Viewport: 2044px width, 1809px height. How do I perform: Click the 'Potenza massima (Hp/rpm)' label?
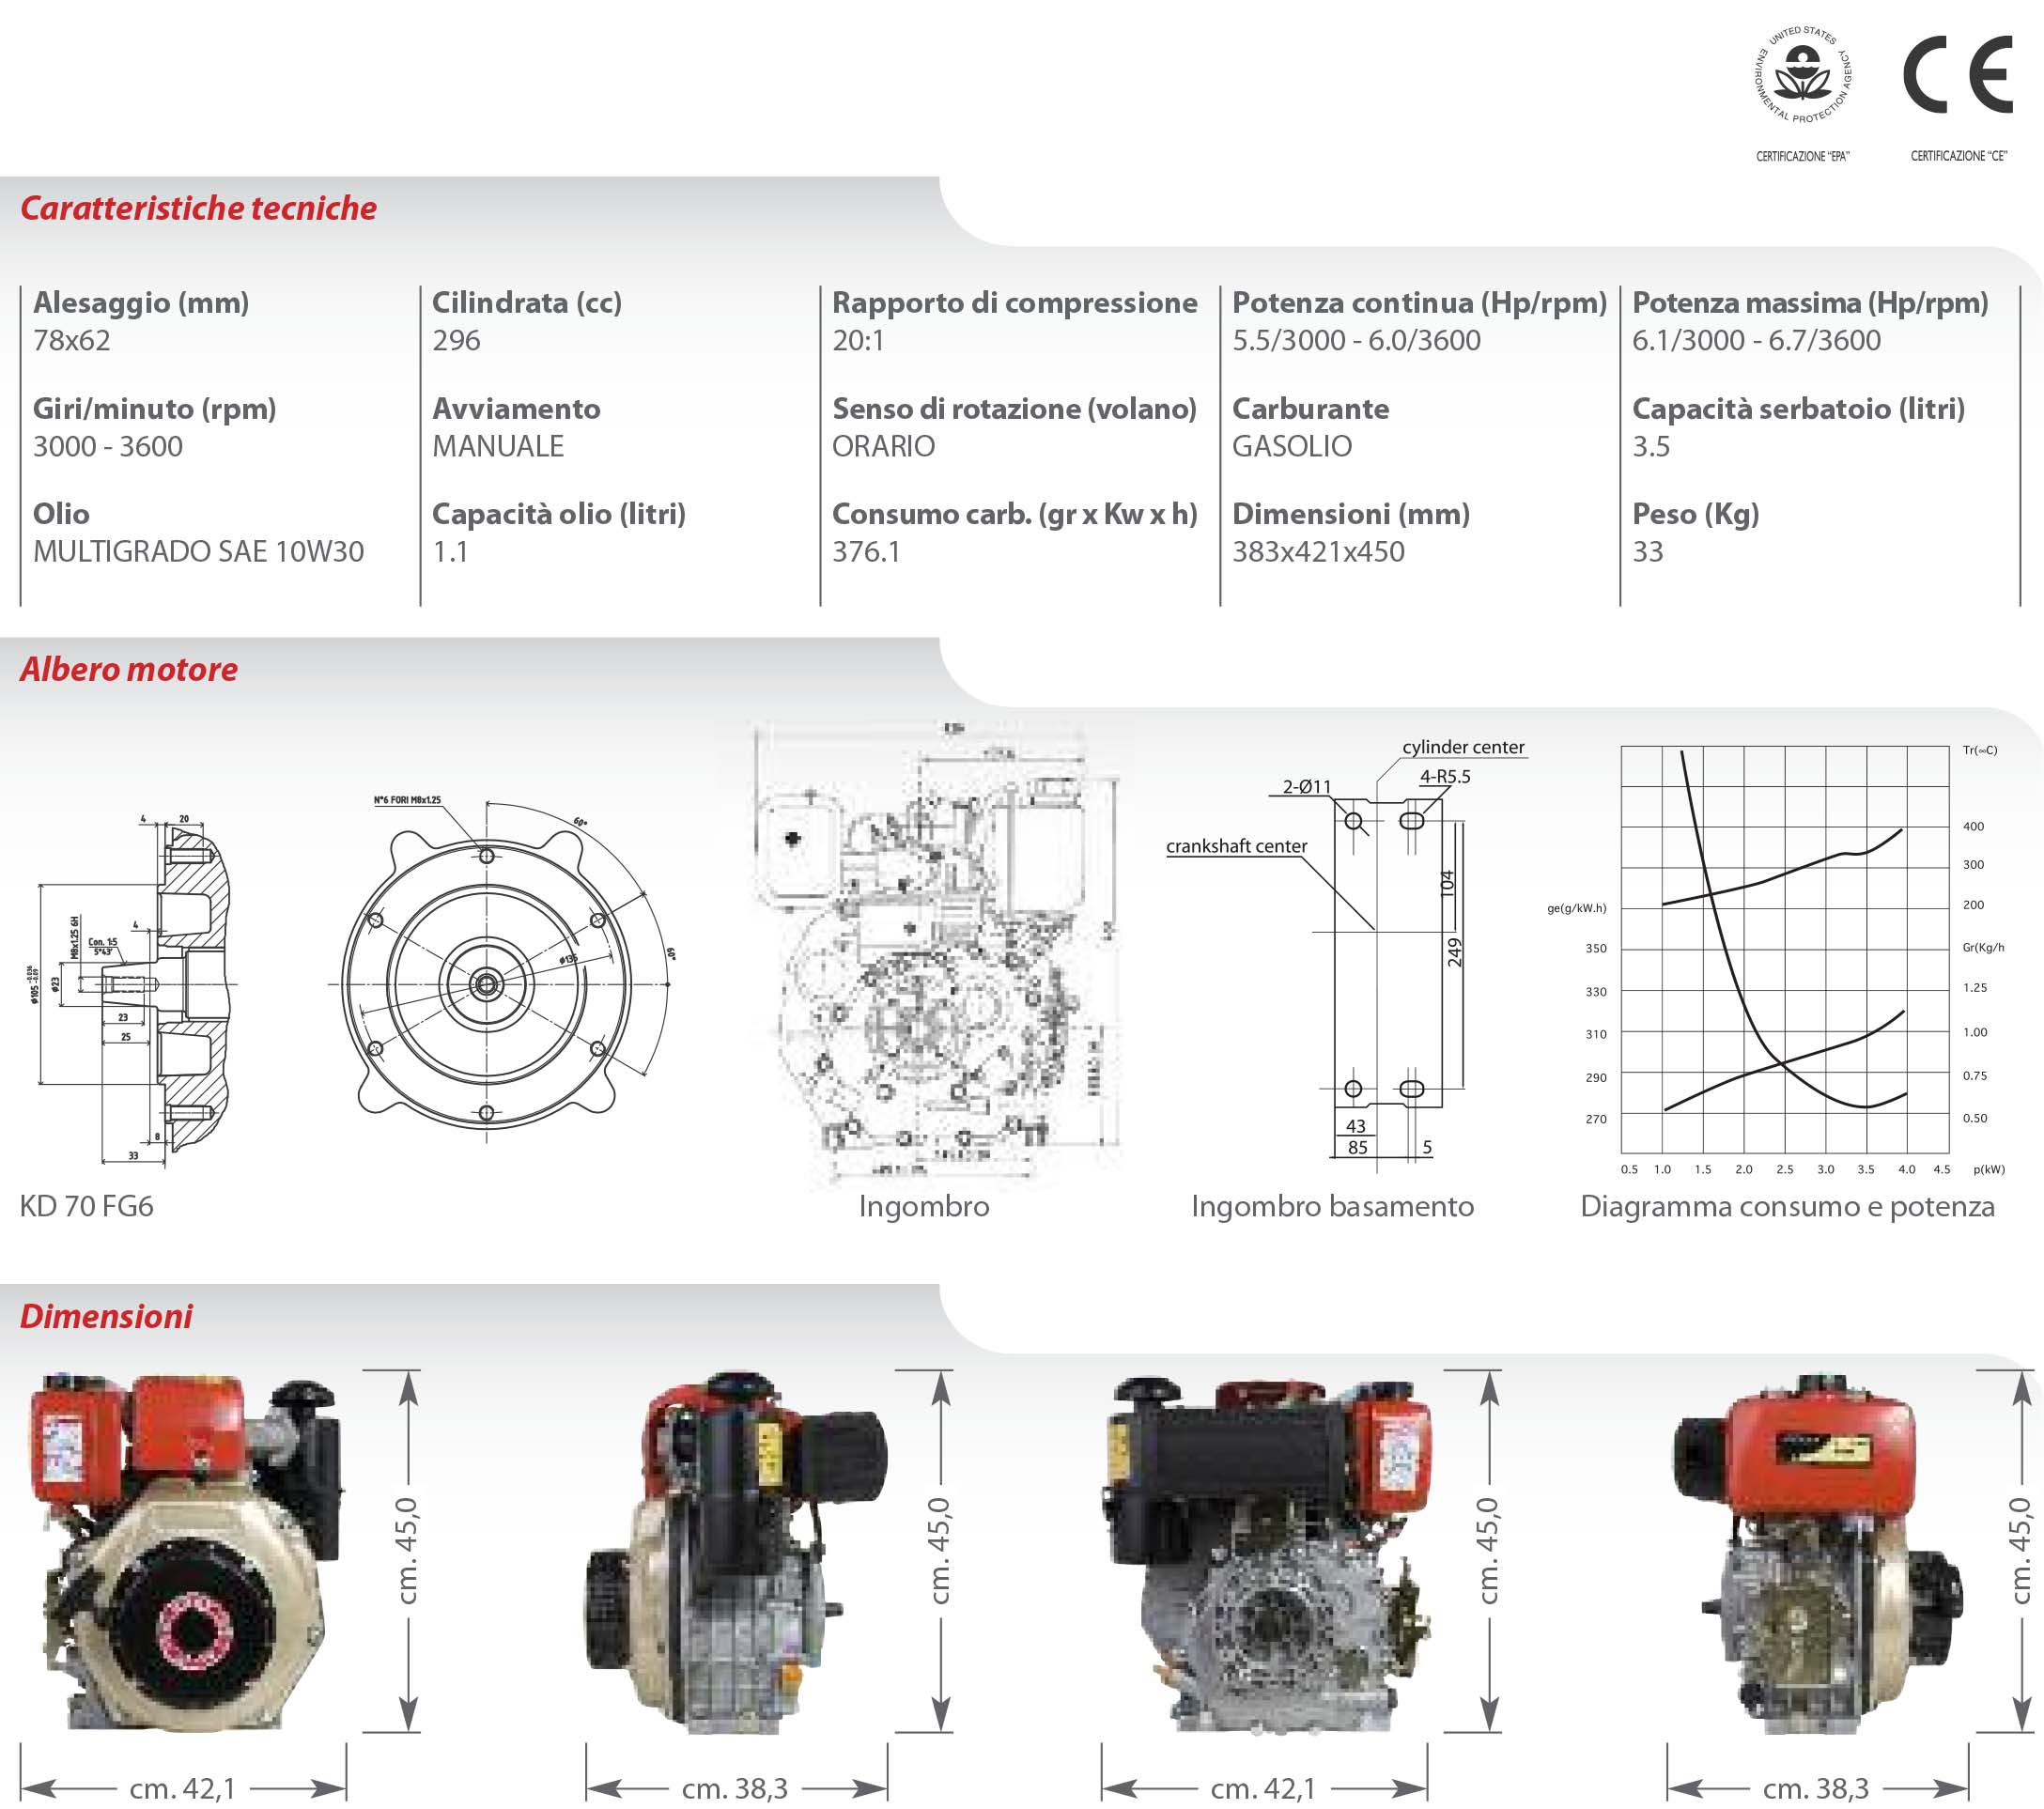point(1810,303)
